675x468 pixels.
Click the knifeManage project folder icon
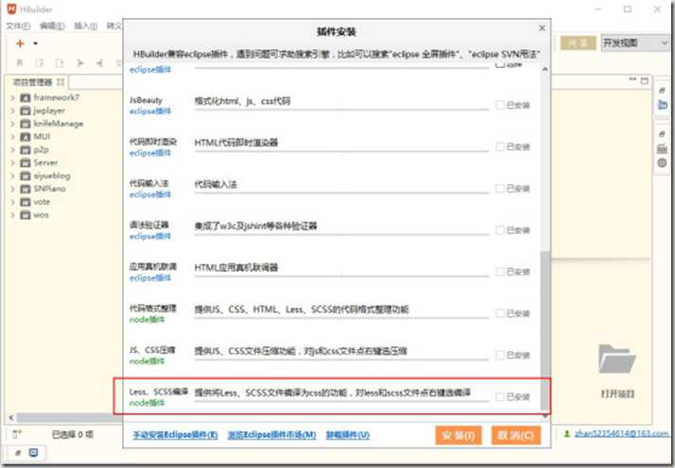[x=26, y=124]
